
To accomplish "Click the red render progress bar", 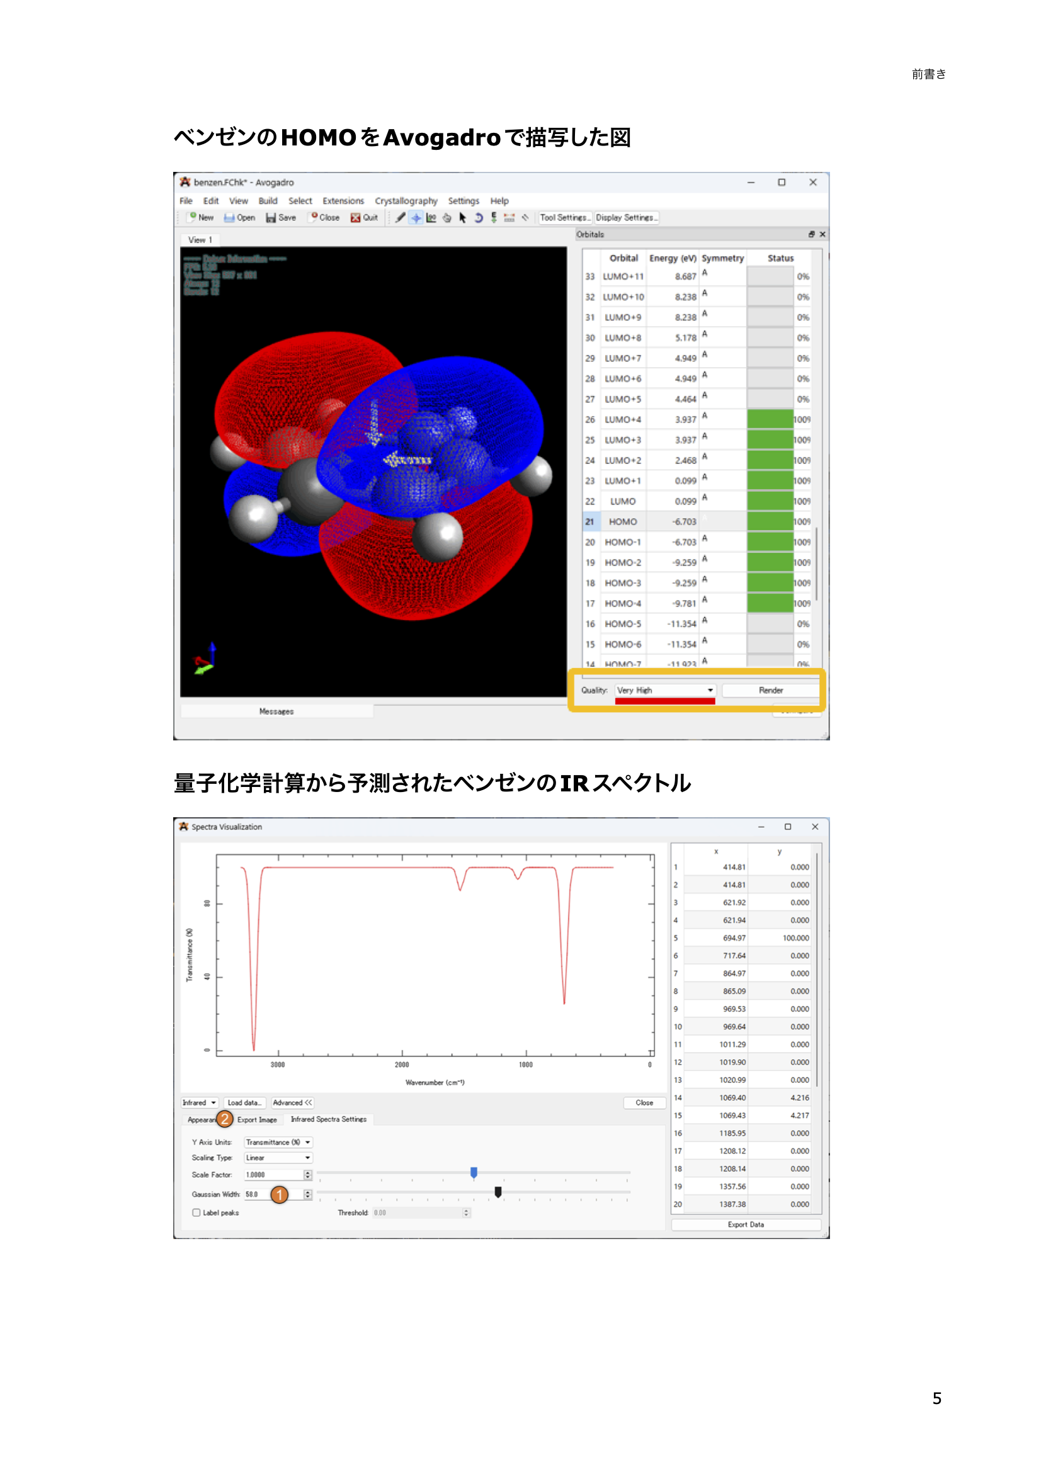I will point(664,701).
